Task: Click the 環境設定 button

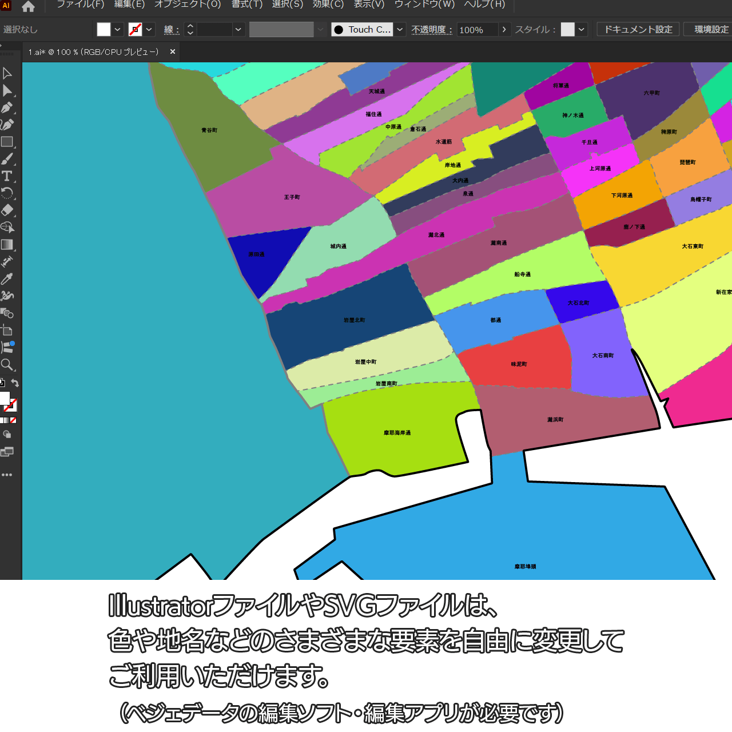Action: pyautogui.click(x=711, y=29)
